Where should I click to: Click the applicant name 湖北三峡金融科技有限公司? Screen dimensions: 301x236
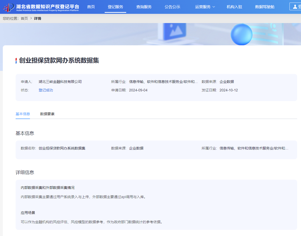[x=60, y=82]
